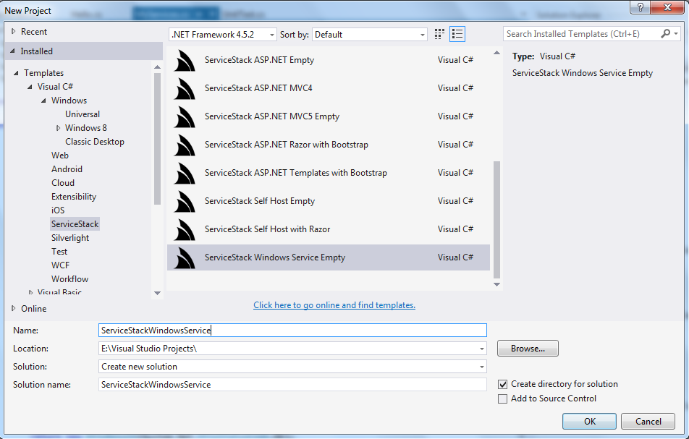Image resolution: width=689 pixels, height=439 pixels.
Task: Collapse the Windows tree node
Action: point(43,101)
